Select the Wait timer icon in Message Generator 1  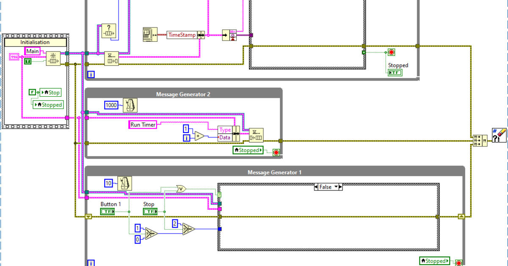click(125, 183)
